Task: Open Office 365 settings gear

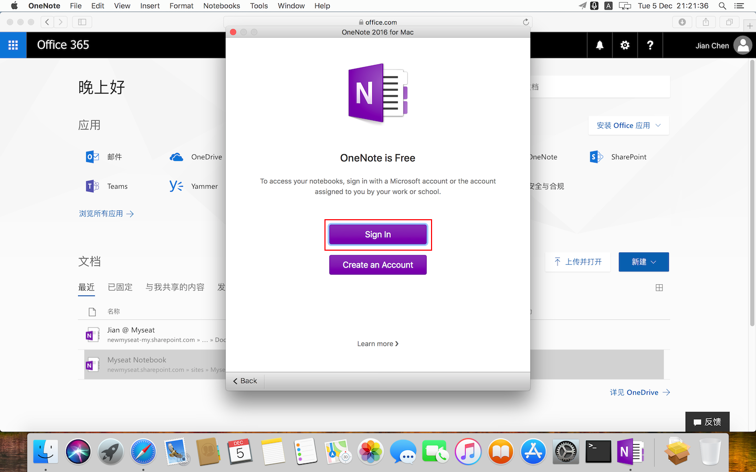Action: [x=625, y=45]
